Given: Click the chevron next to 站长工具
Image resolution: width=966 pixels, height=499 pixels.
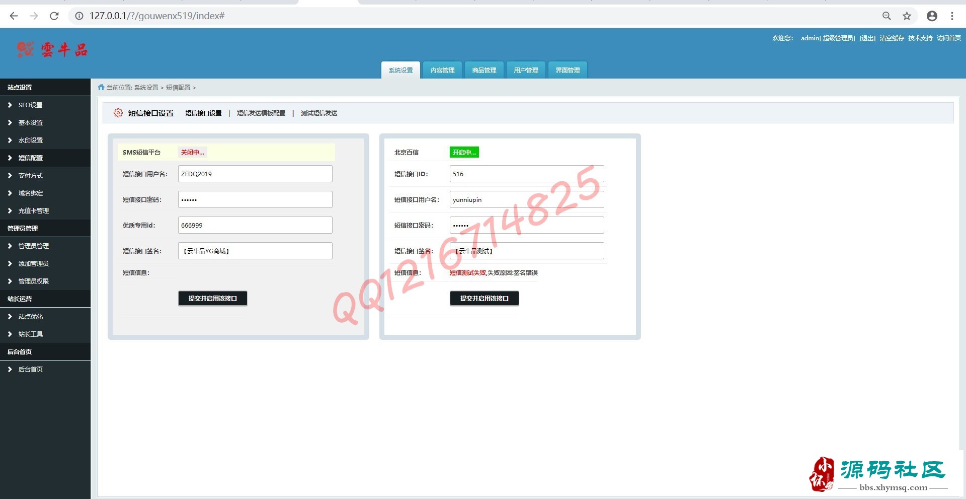Looking at the screenshot, I should click(x=10, y=334).
